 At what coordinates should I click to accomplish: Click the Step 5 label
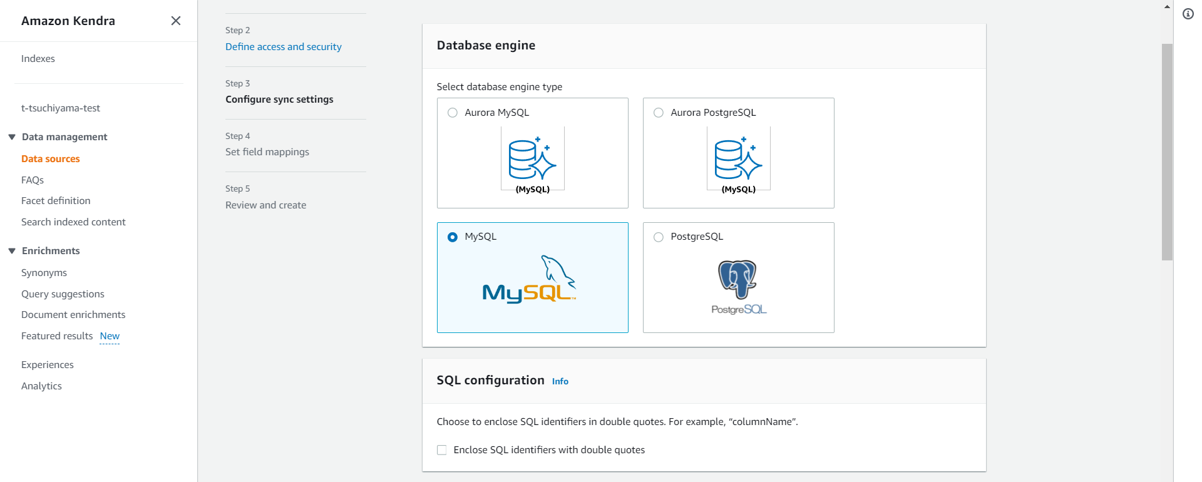(x=238, y=188)
